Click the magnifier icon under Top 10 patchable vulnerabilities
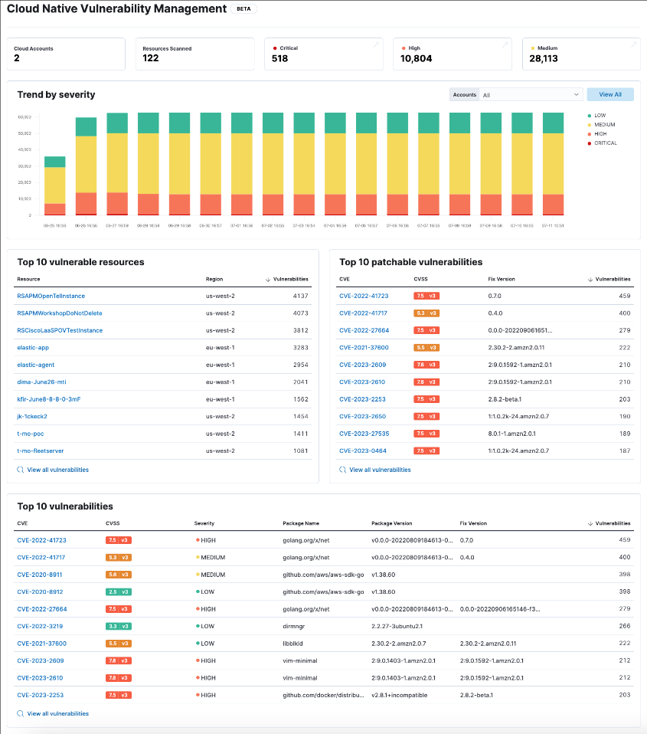Image resolution: width=647 pixels, height=734 pixels. [x=342, y=469]
